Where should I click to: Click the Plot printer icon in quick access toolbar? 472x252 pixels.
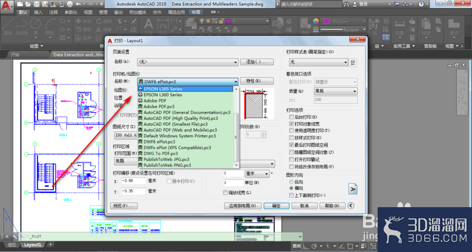tap(69, 4)
